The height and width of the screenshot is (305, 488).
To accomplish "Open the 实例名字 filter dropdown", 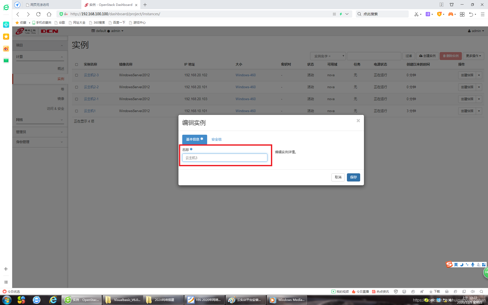I will tap(328, 56).
